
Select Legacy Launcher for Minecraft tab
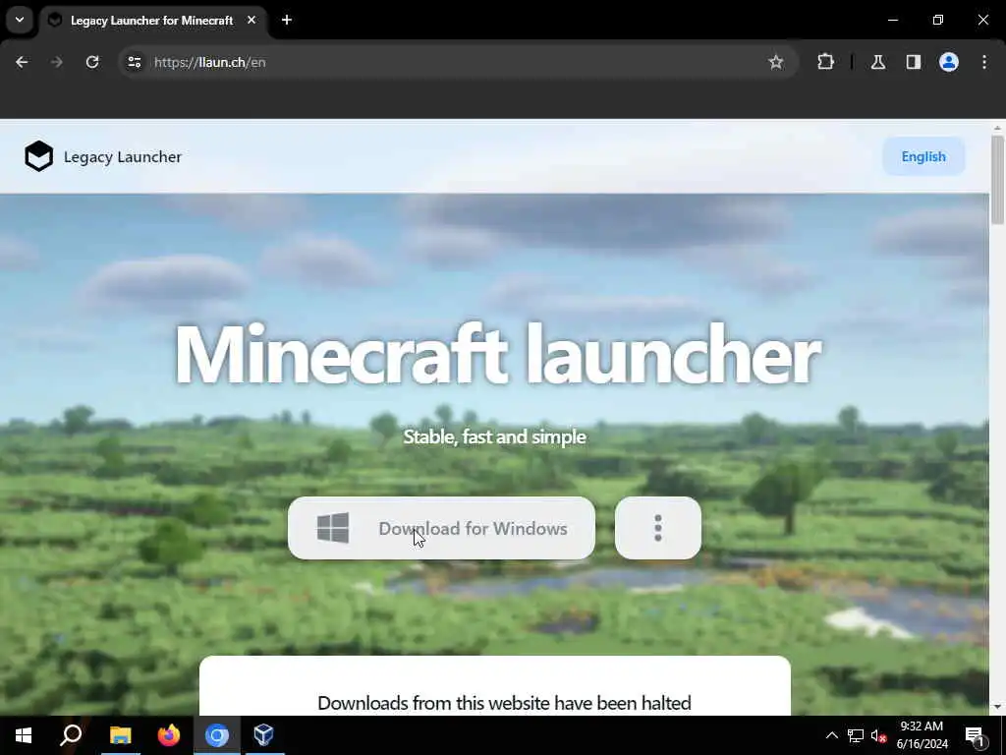pyautogui.click(x=152, y=21)
